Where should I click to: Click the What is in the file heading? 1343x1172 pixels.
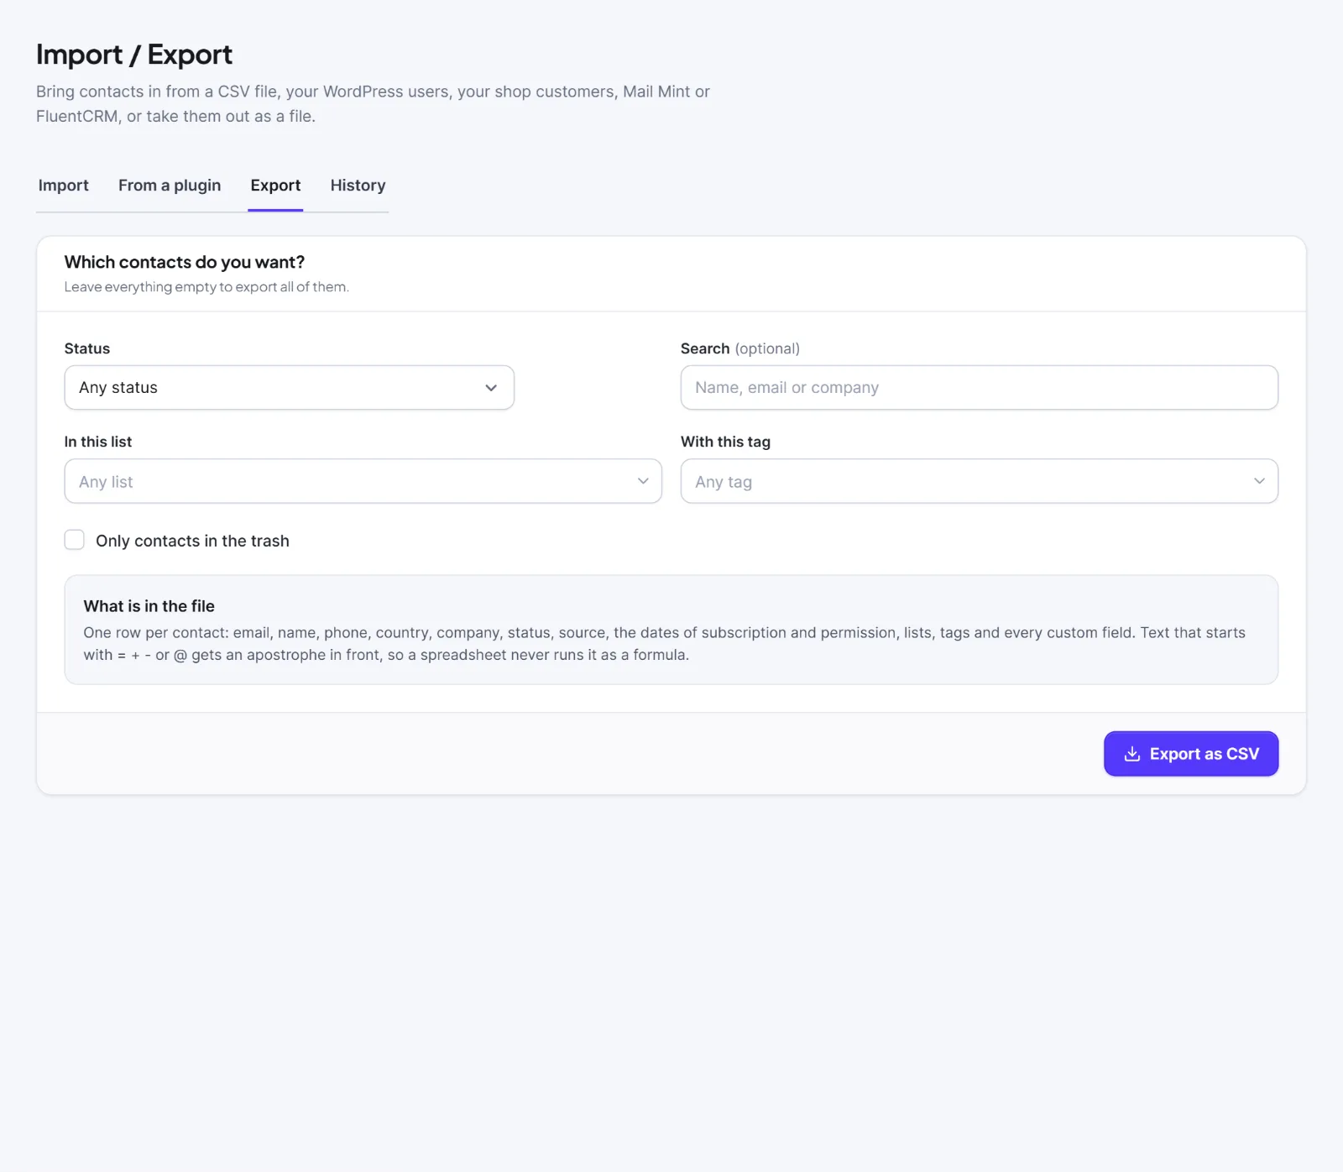[x=149, y=606]
